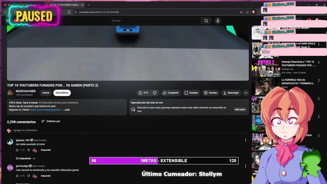Open the @gianpi_1587 username link
Image resolution: width=327 pixels, height=184 pixels.
click(23, 140)
